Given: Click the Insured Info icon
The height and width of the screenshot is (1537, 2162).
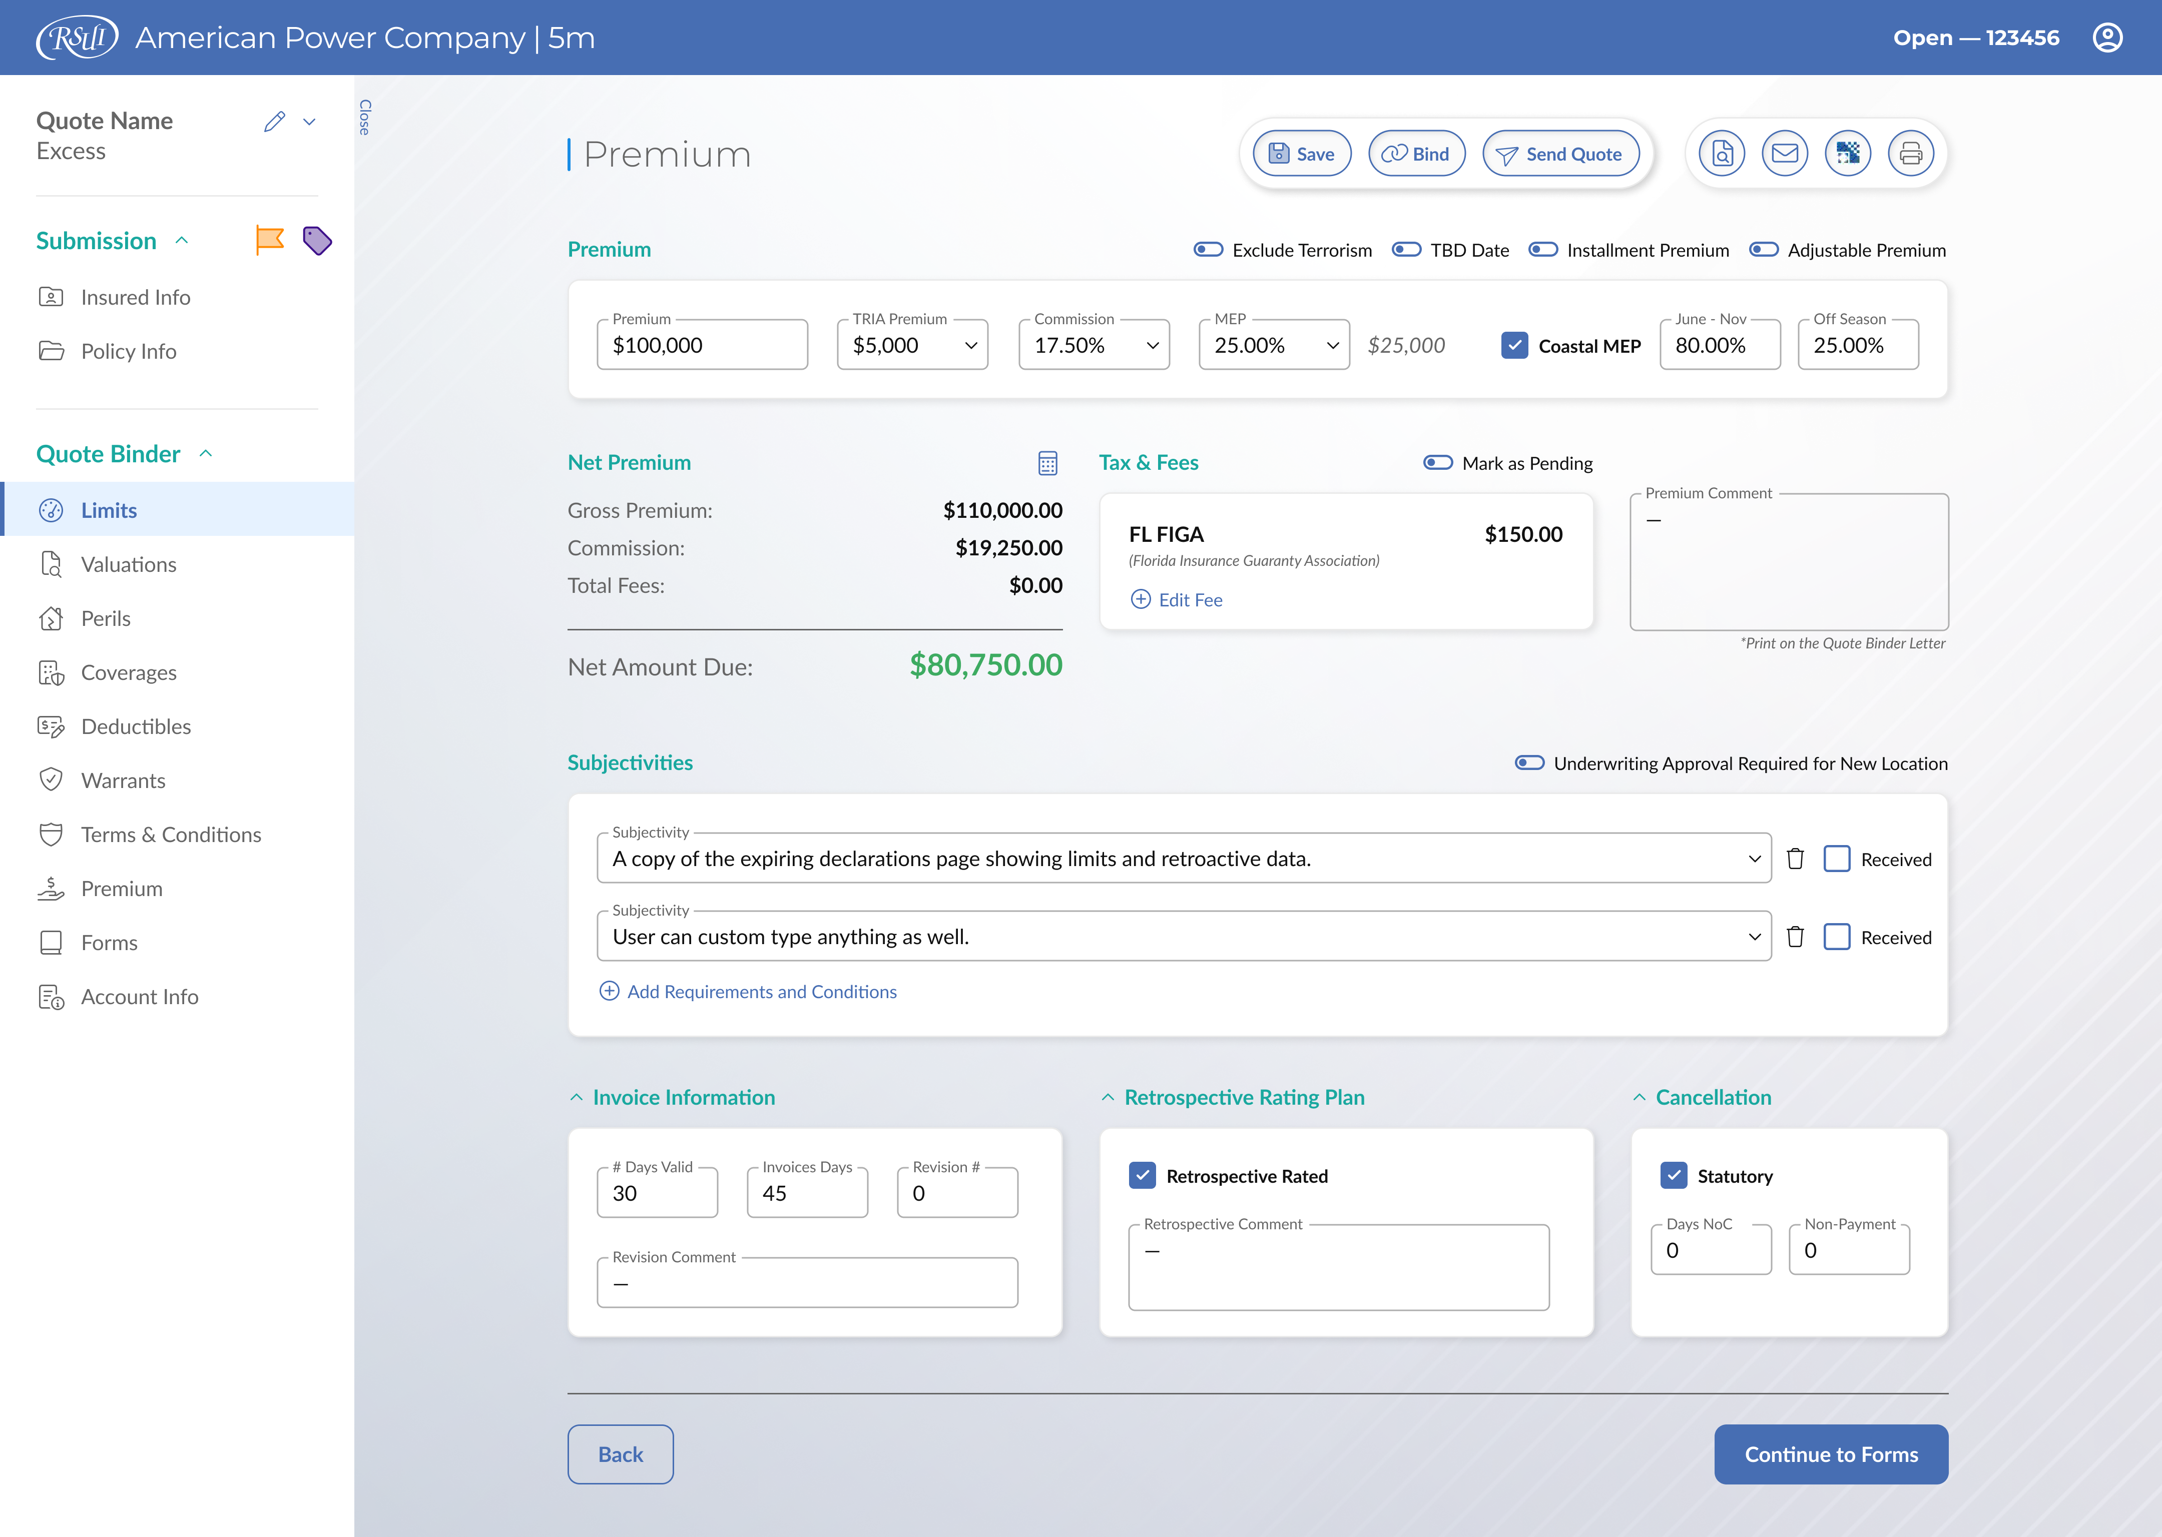Looking at the screenshot, I should point(51,297).
